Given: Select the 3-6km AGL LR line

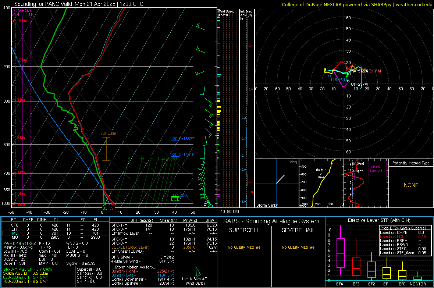Looking at the screenshot, I should [x=25, y=273].
